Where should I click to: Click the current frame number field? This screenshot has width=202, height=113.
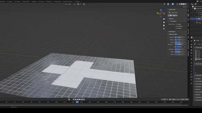(x=164, y=100)
